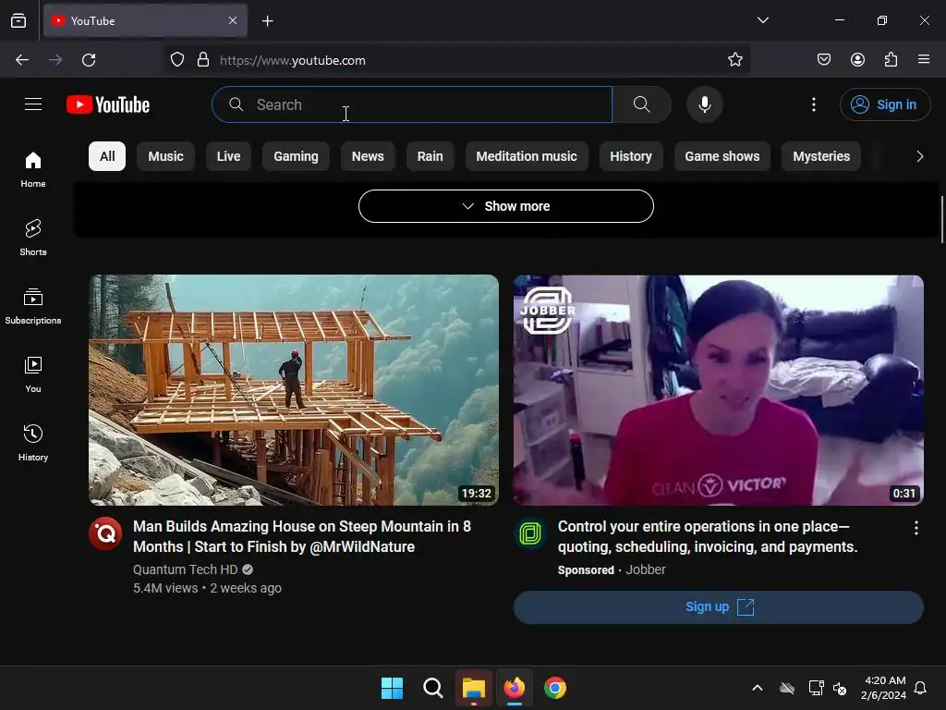Open Subscriptions in sidebar
946x710 pixels.
point(33,306)
